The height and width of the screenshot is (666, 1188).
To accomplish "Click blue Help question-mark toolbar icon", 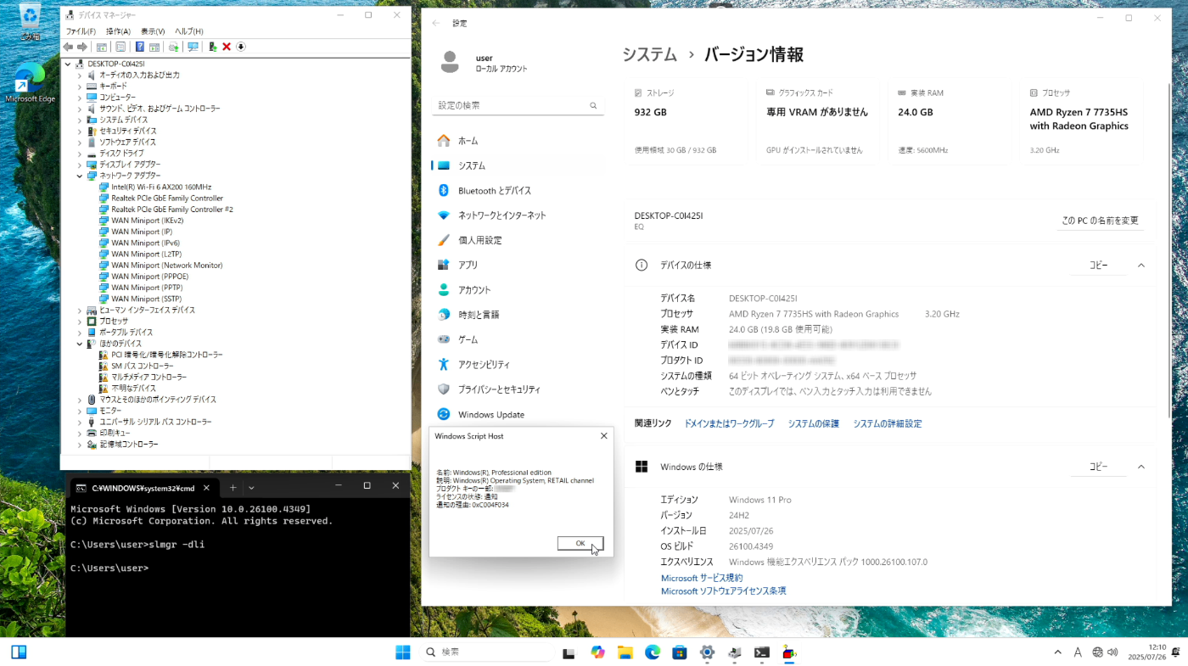I will coord(140,47).
